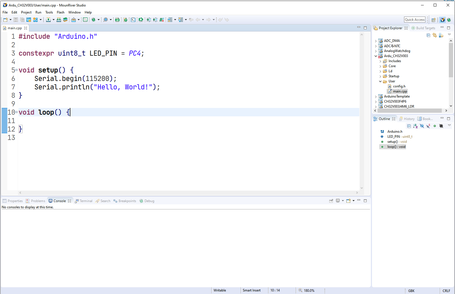Open a terminal using the console toolbar icon
Viewport: 455px width, 294px height.
tap(133, 20)
